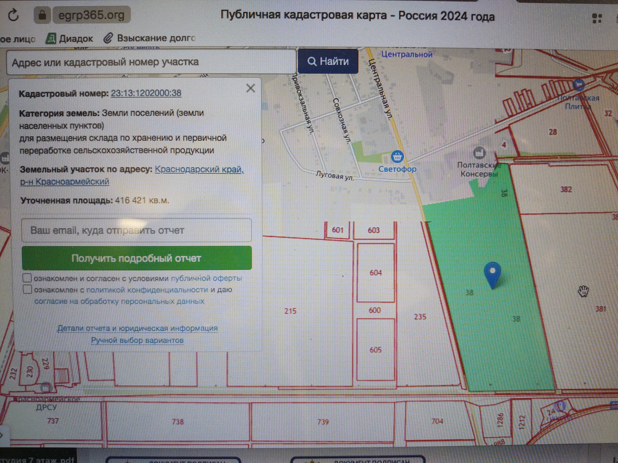Open cadastral number 23:13:1202000:38 link

point(146,93)
